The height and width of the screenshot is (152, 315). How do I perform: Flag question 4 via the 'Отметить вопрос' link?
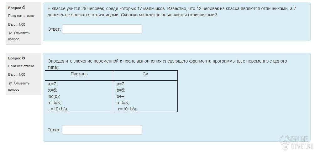pyautogui.click(x=19, y=36)
